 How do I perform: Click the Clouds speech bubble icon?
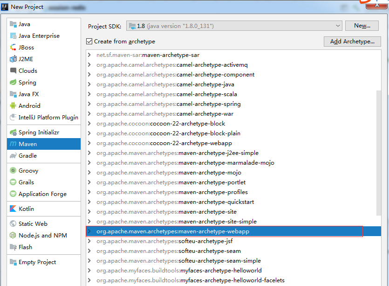pyautogui.click(x=13, y=70)
